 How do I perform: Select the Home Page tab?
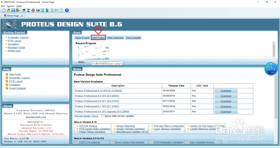pyautogui.click(x=13, y=16)
